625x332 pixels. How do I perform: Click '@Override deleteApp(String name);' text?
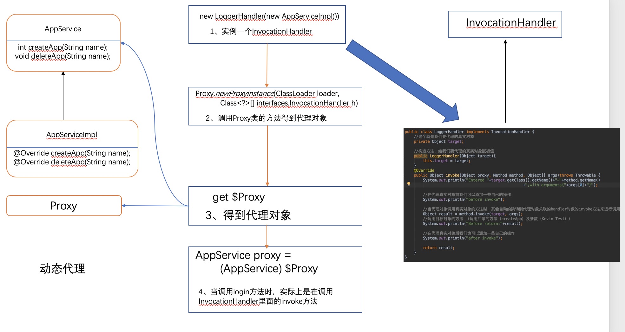pos(72,162)
